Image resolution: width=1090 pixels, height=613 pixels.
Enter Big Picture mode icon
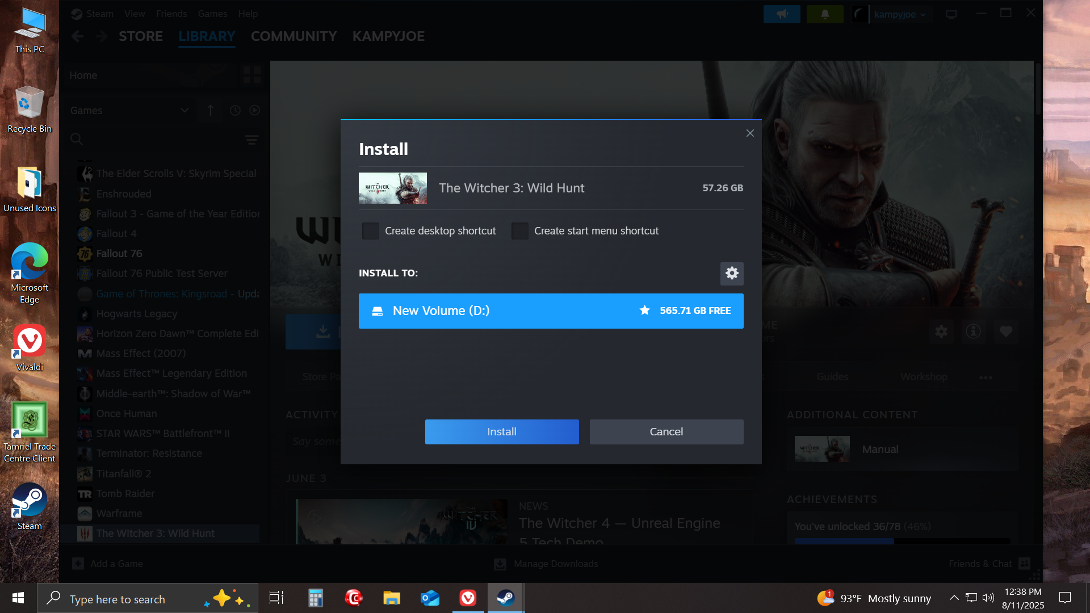[x=951, y=14]
